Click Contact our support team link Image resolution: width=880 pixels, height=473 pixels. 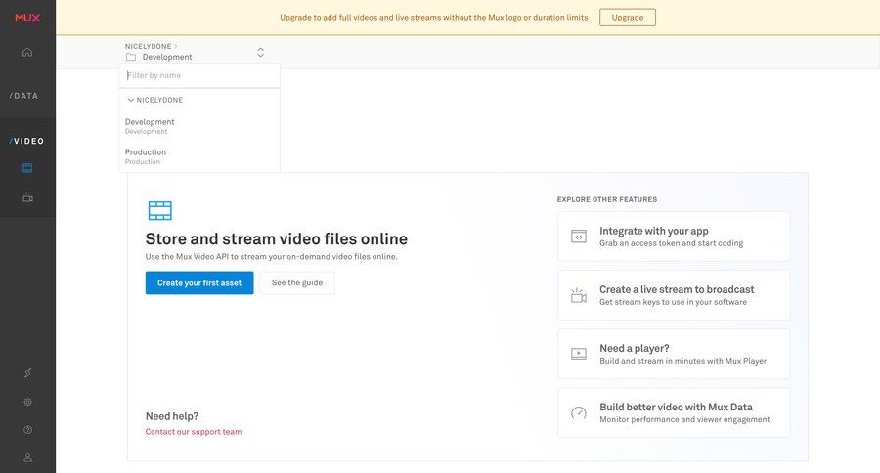pos(194,432)
